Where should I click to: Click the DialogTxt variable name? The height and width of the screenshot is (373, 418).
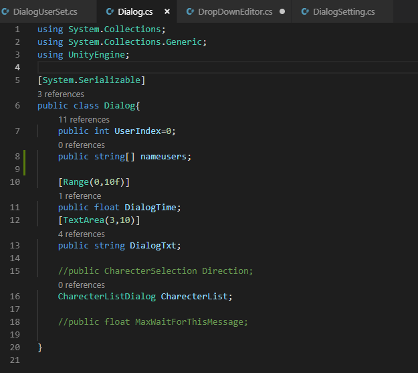pos(155,246)
